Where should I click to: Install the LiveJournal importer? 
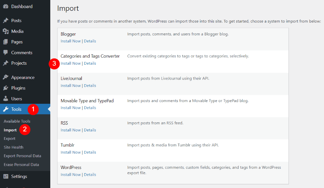tap(71, 86)
